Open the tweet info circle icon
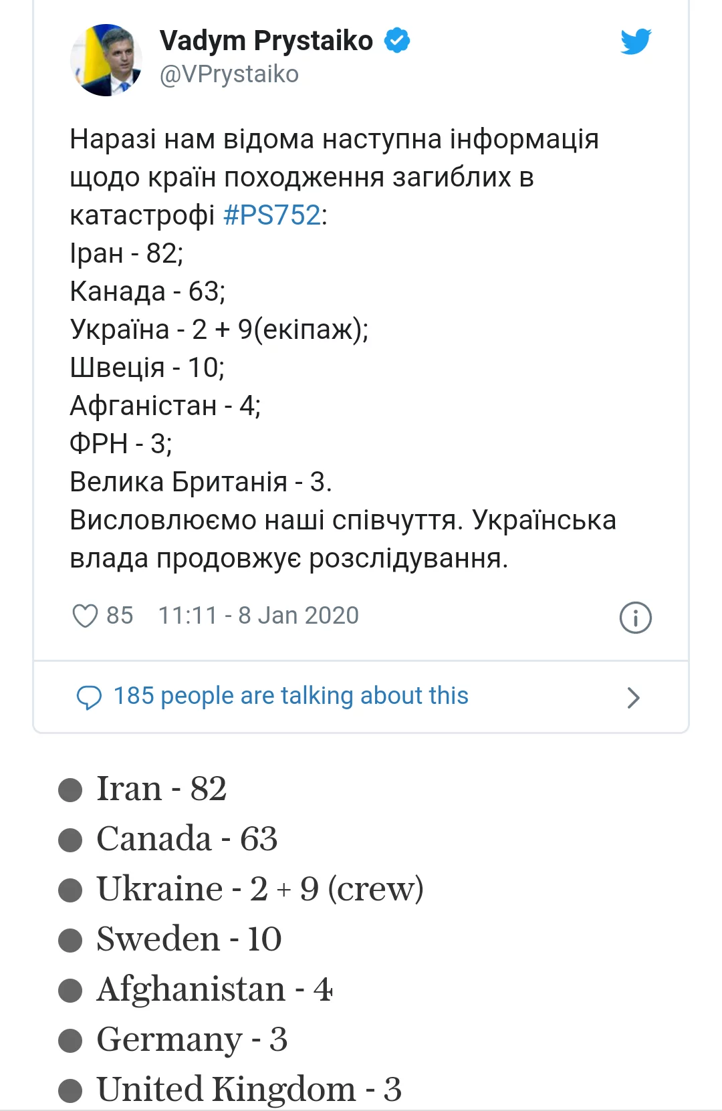Image resolution: width=722 pixels, height=1111 pixels. (635, 617)
